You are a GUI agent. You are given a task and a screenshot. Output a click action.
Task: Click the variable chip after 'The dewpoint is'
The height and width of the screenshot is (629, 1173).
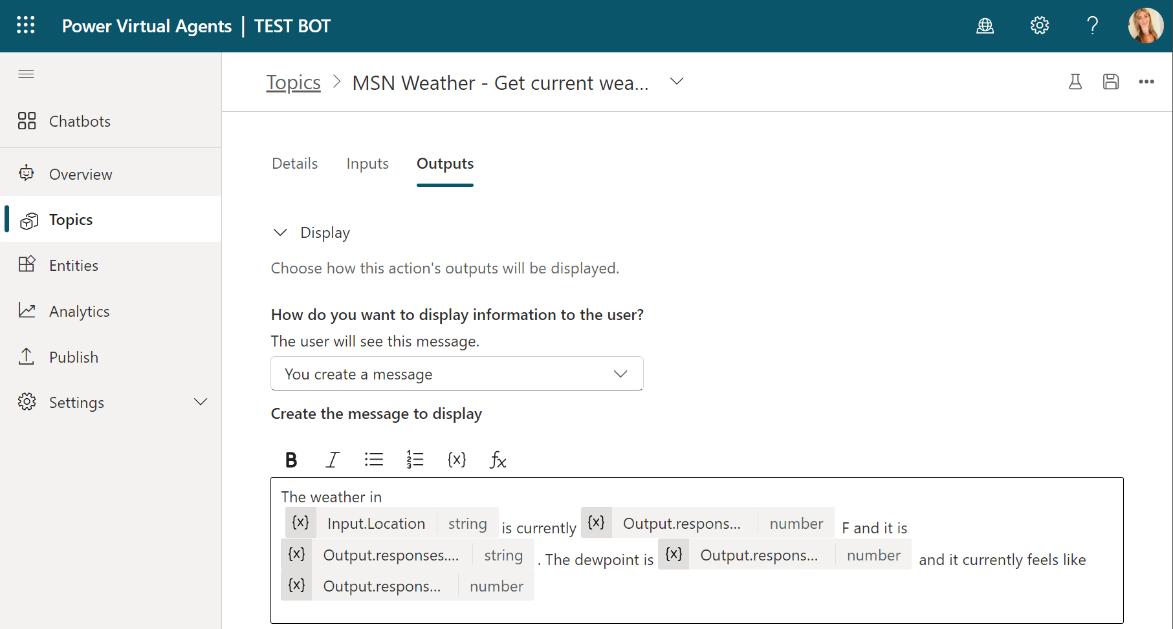coord(785,555)
